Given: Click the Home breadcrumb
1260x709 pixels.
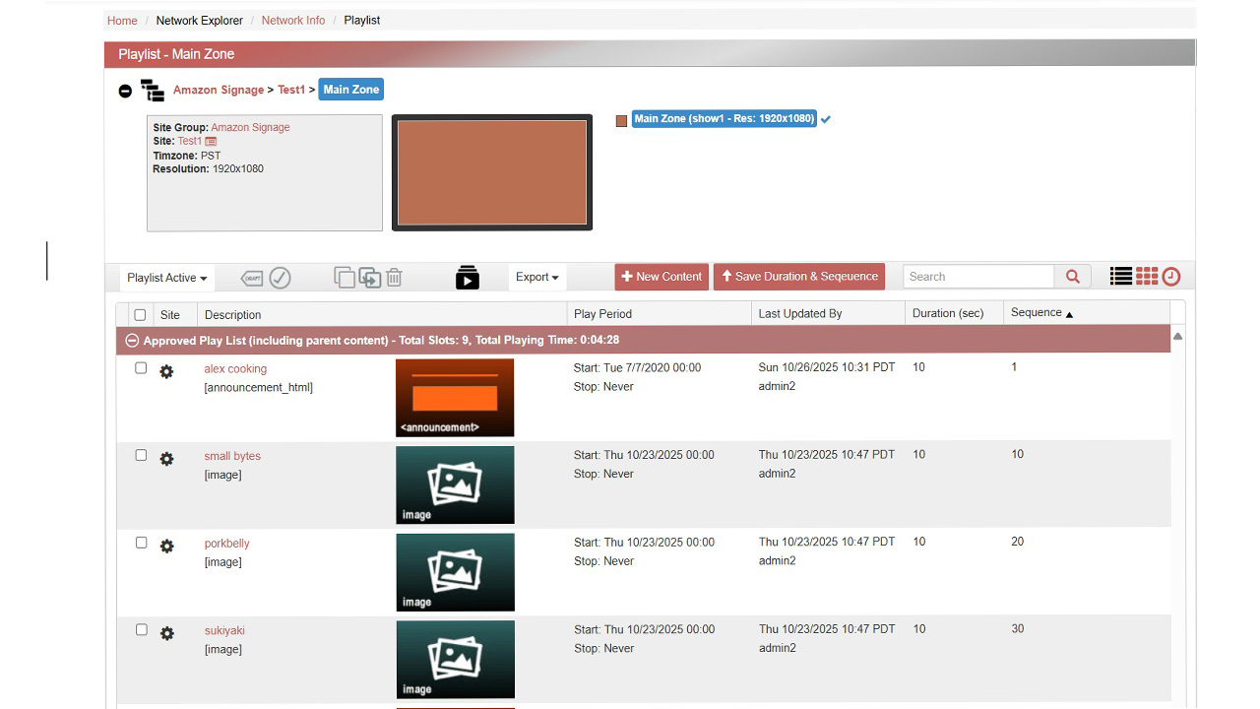Looking at the screenshot, I should tap(122, 20).
